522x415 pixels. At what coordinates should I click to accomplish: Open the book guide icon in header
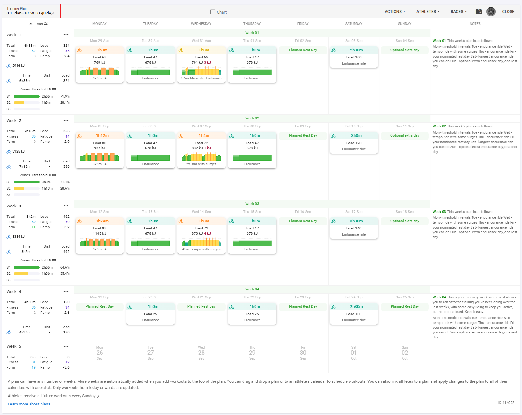click(x=479, y=12)
